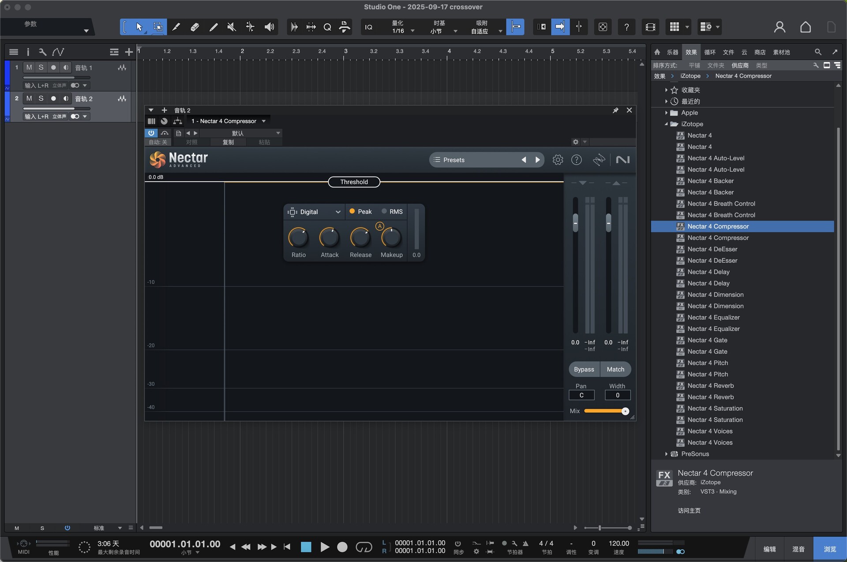Click the Native Instruments logo icon
847x562 pixels.
[x=622, y=160]
